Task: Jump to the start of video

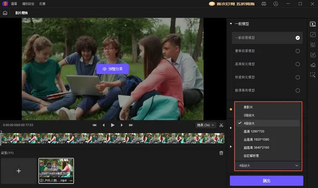Action: [94, 125]
